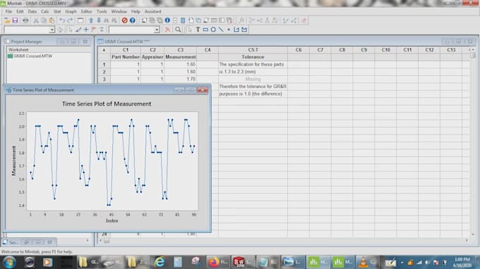480x269 pixels.
Task: Click the Undo arrow icon
Action: (62, 20)
